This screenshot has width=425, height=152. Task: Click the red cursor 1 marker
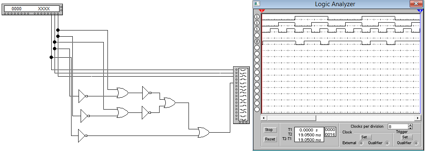[262, 11]
